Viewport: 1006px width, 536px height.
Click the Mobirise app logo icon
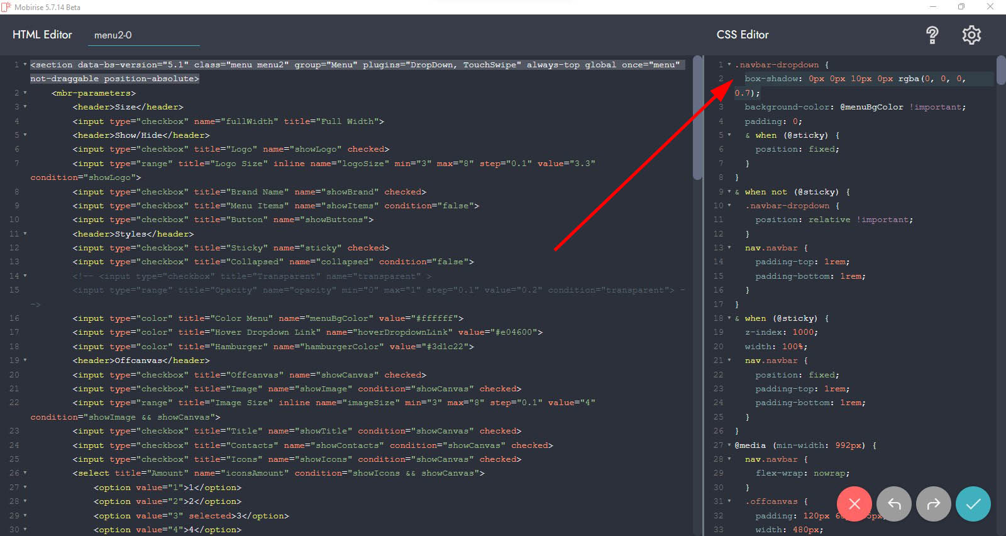[6, 7]
